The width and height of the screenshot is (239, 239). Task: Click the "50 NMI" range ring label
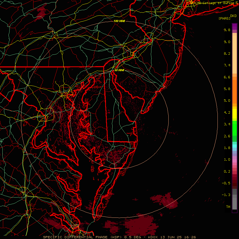[119, 70]
